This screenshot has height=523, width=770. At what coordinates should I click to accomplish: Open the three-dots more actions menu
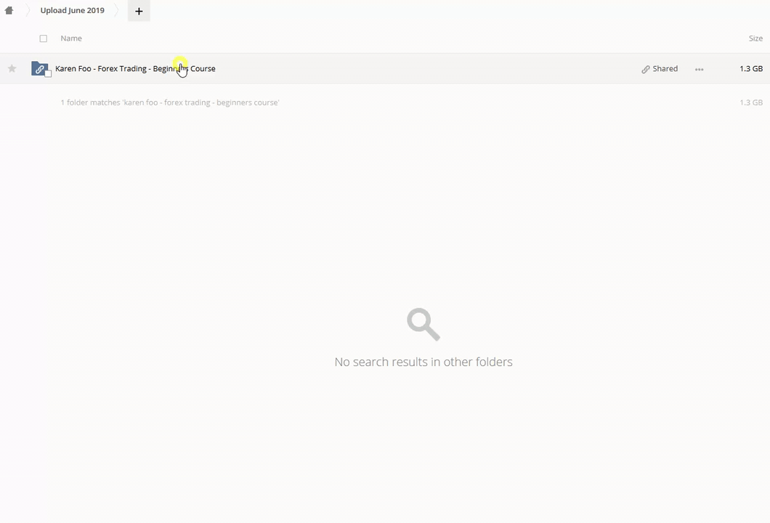coord(699,70)
